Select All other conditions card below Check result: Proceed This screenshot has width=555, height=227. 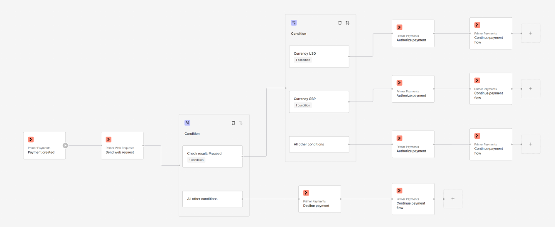pyautogui.click(x=212, y=199)
